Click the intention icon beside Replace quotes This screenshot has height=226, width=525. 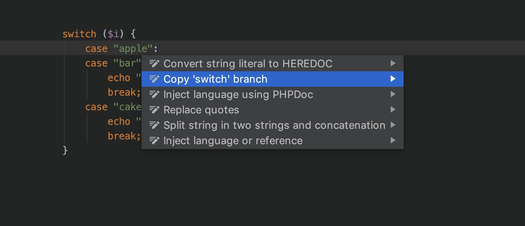point(154,110)
